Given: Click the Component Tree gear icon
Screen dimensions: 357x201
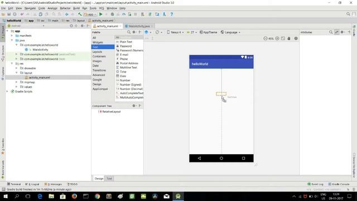Looking at the screenshot, I should (x=134, y=106).
